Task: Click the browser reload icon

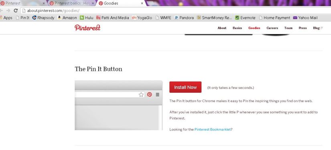Action: [15, 10]
